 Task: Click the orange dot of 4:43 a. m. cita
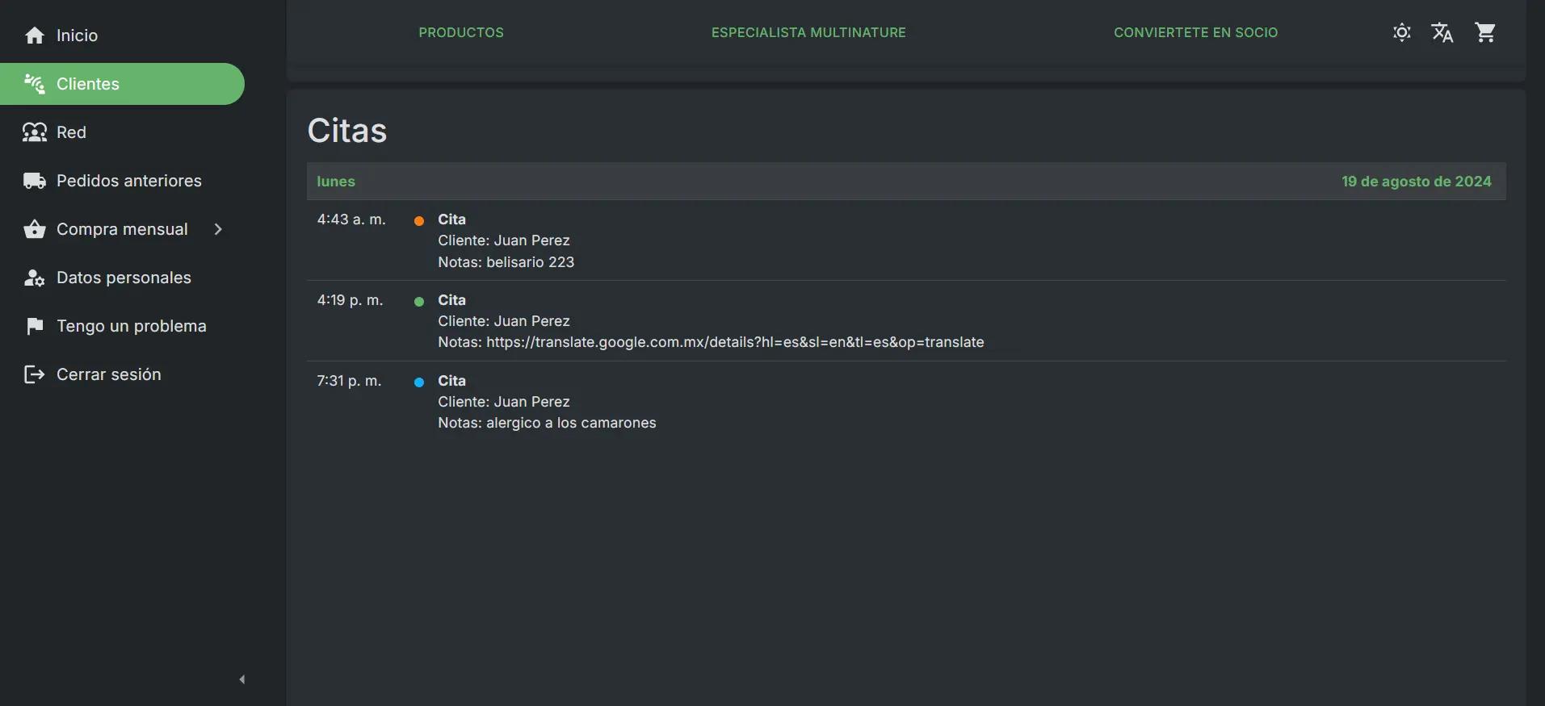click(419, 220)
